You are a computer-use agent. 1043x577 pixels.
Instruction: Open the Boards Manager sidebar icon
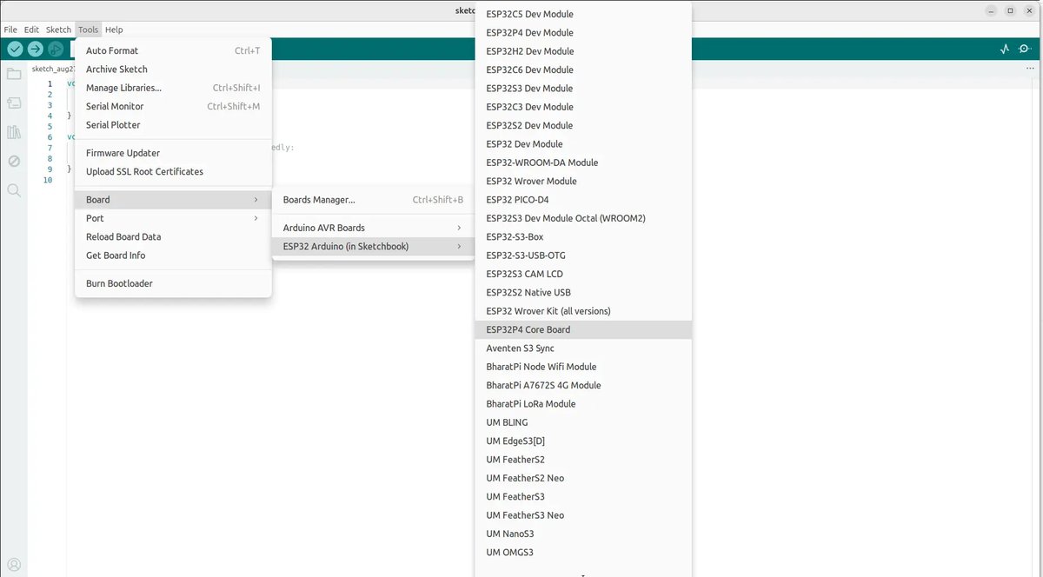click(x=14, y=103)
